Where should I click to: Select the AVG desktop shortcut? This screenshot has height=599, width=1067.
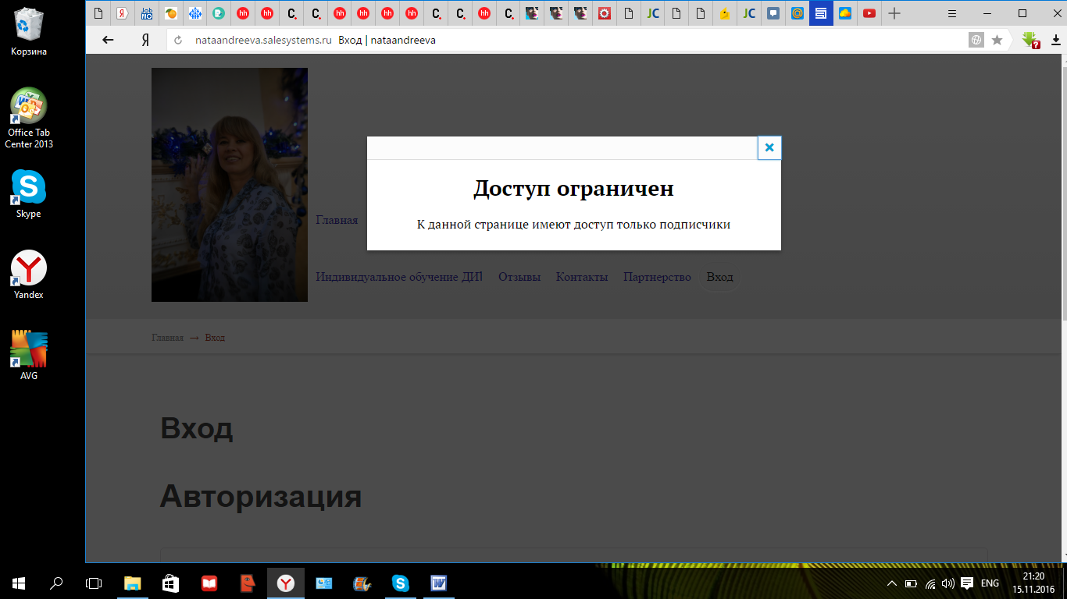[29, 356]
